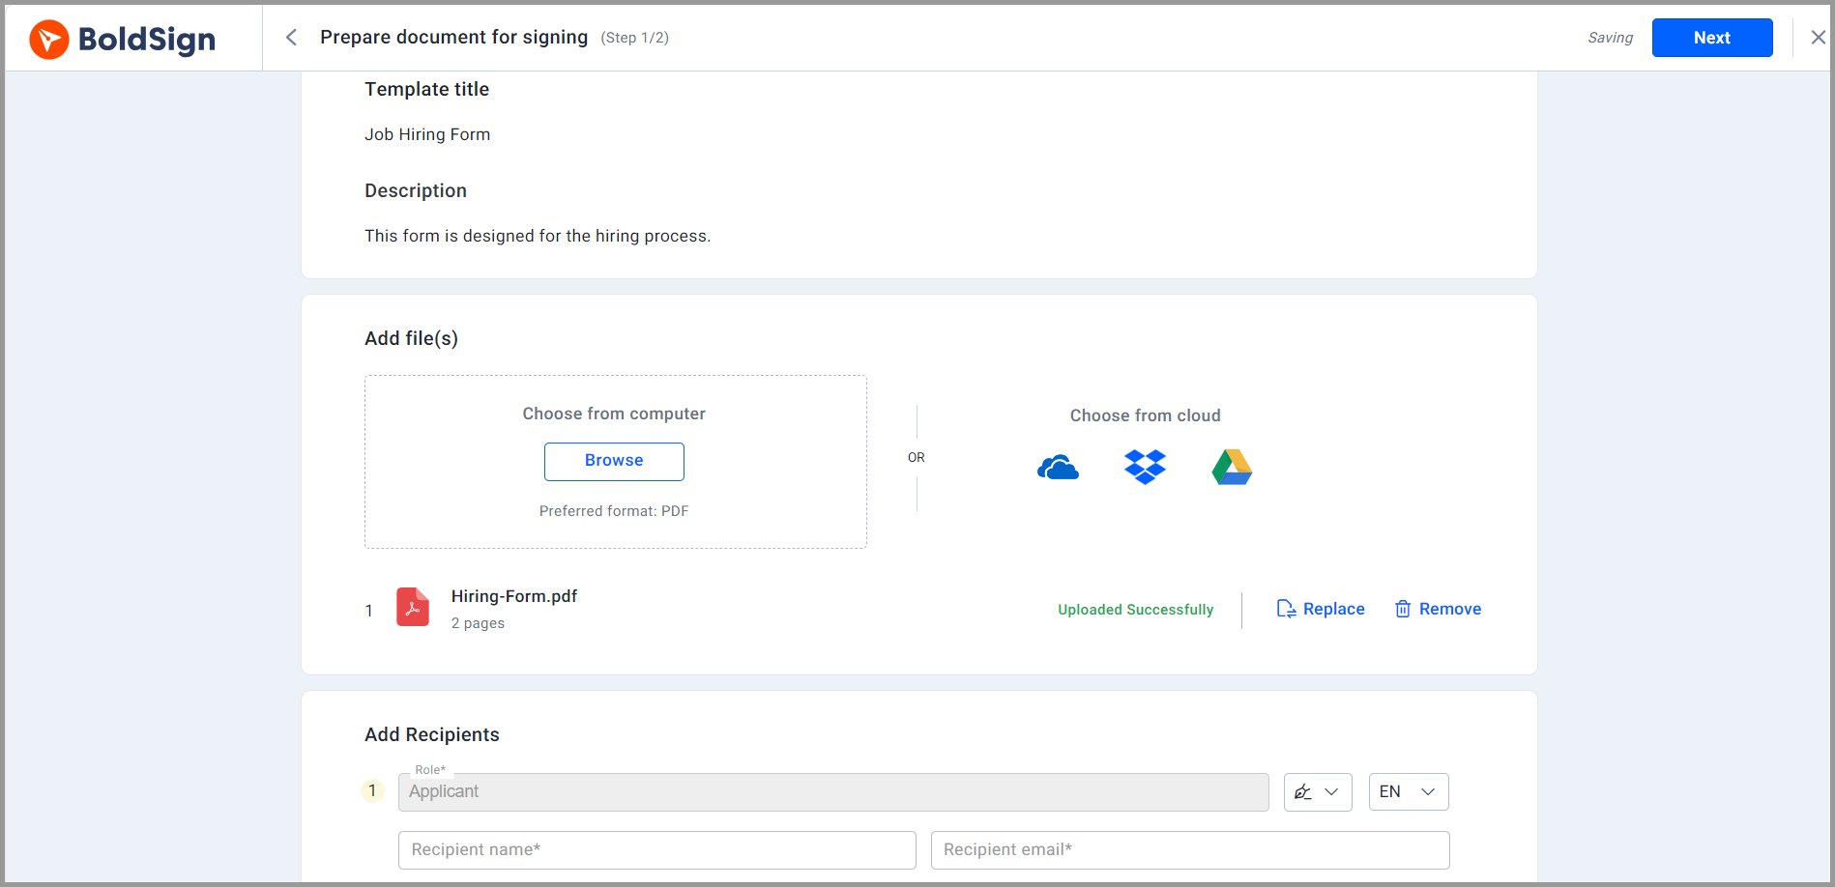The height and width of the screenshot is (887, 1835).
Task: Select the Applicant role field
Action: (832, 791)
